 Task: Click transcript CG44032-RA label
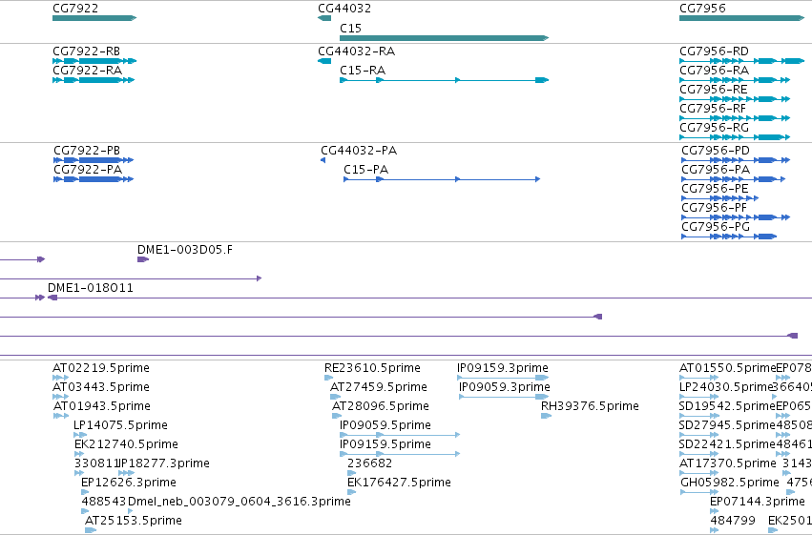[356, 51]
